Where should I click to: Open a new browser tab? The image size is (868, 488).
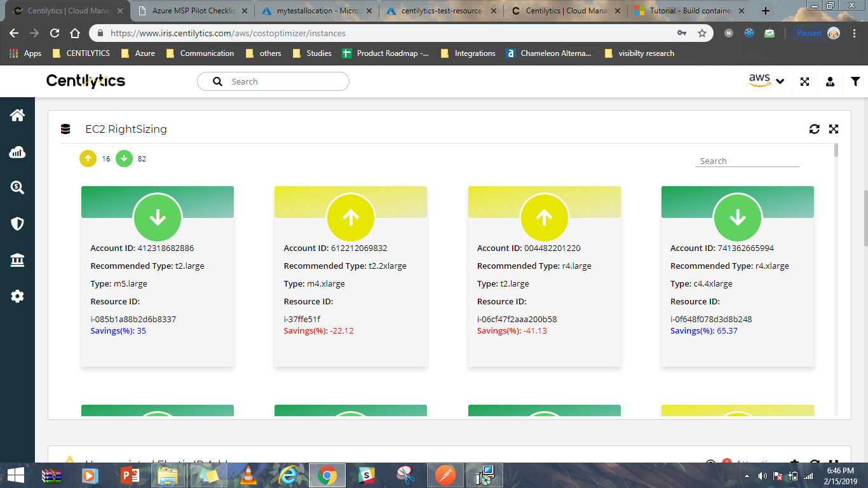pos(766,11)
